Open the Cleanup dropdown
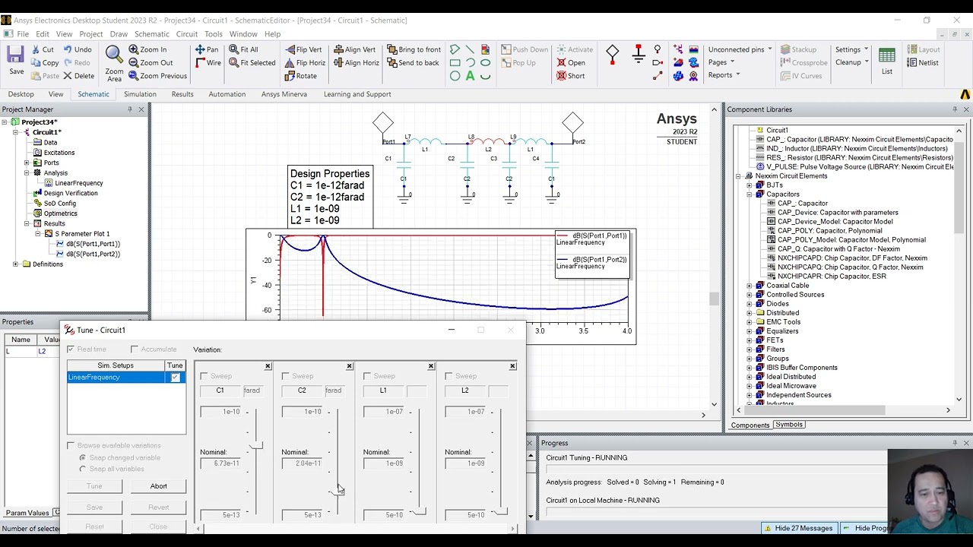 (x=851, y=62)
